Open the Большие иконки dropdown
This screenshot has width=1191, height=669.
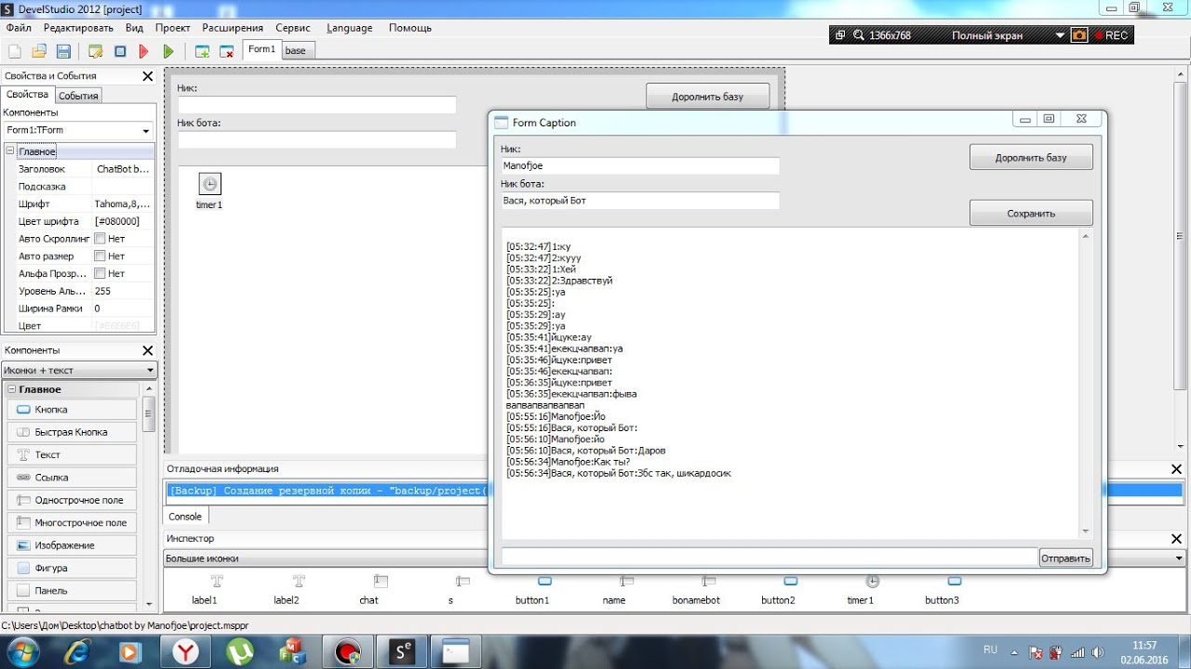1179,558
